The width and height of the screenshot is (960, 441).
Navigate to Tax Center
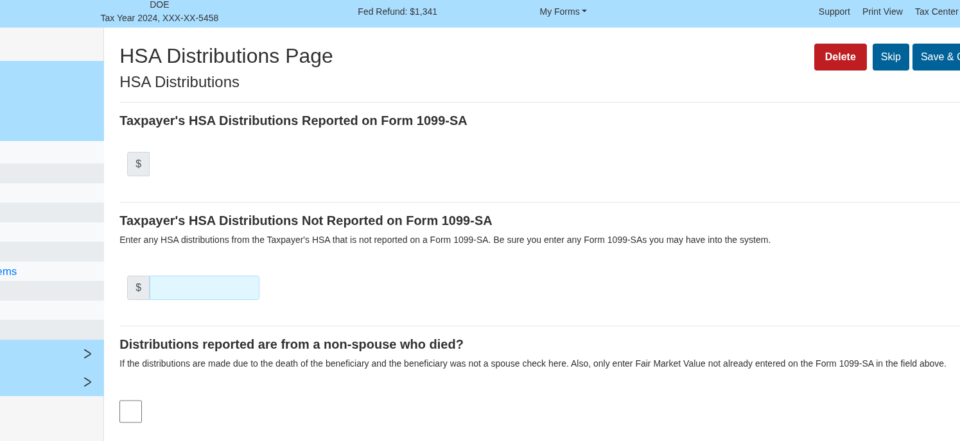[936, 12]
